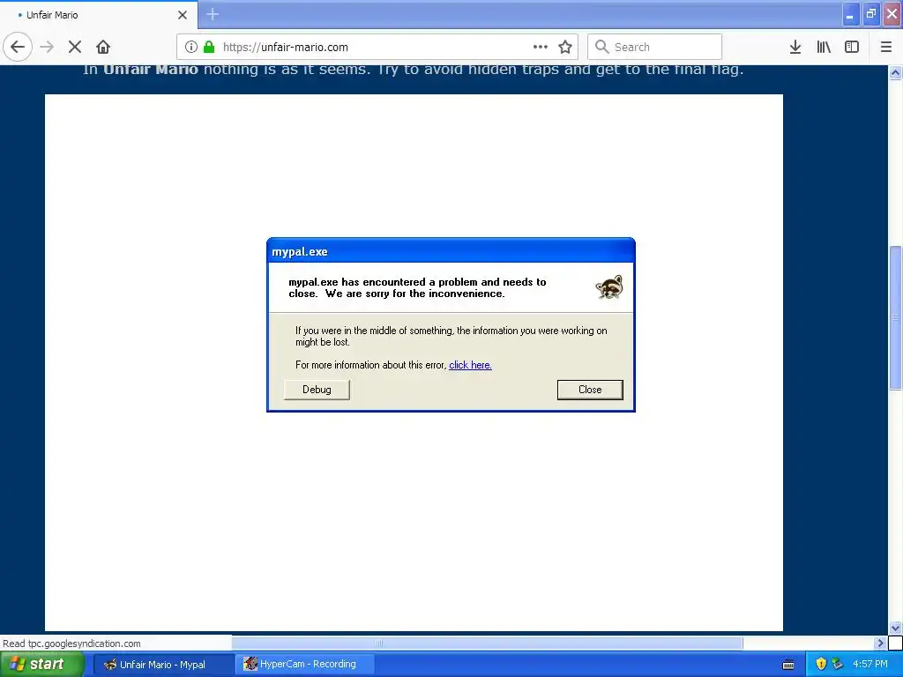Open the Windows Start menu
Viewport: 903px width, 677px height.
coord(41,664)
